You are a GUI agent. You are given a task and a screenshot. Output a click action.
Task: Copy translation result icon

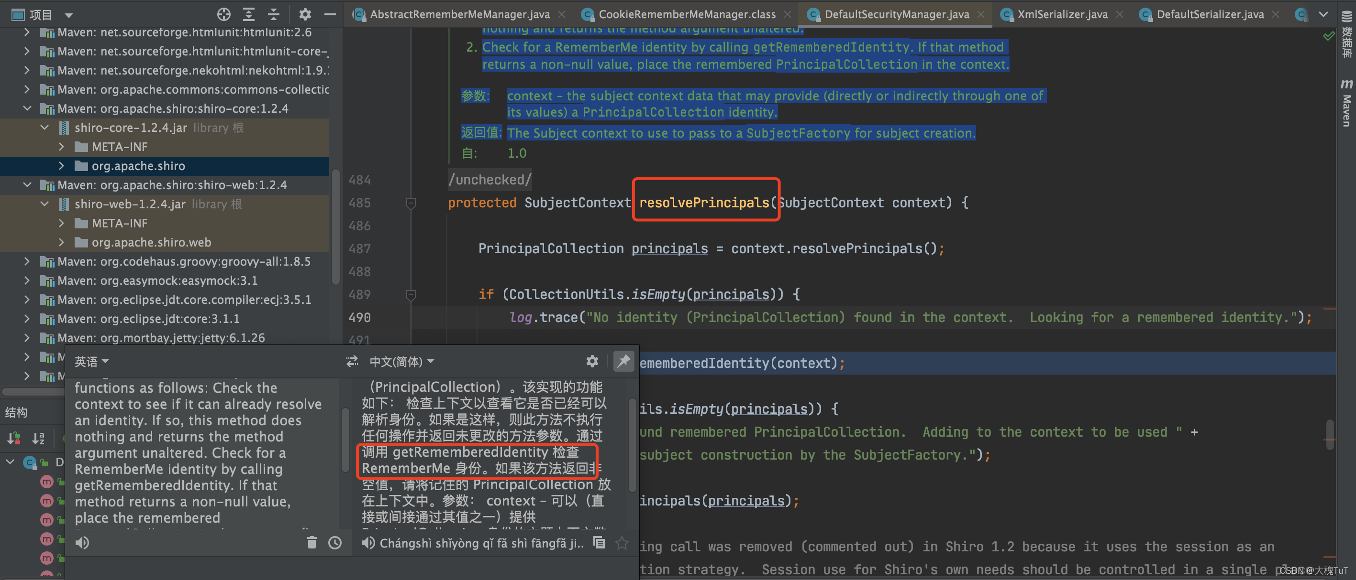[599, 542]
